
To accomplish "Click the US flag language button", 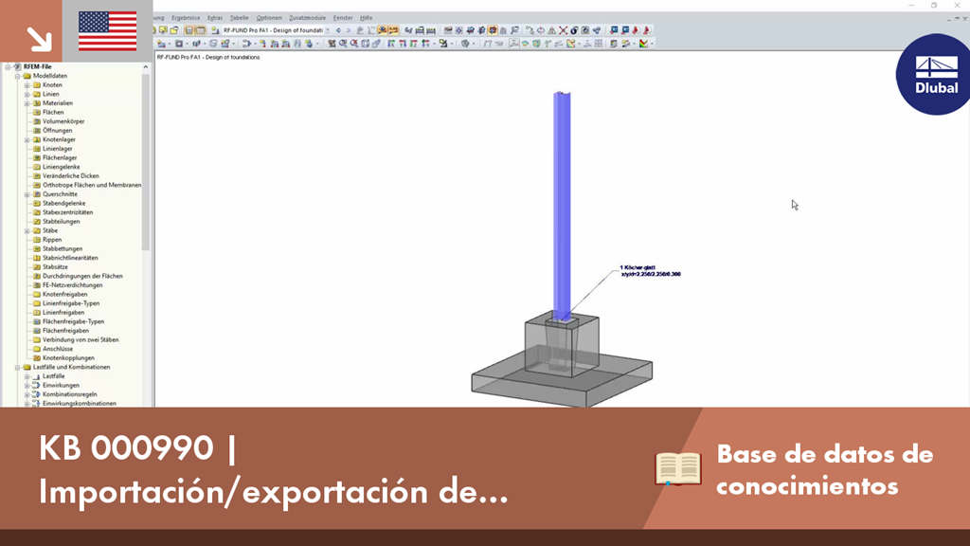I will coord(108,31).
